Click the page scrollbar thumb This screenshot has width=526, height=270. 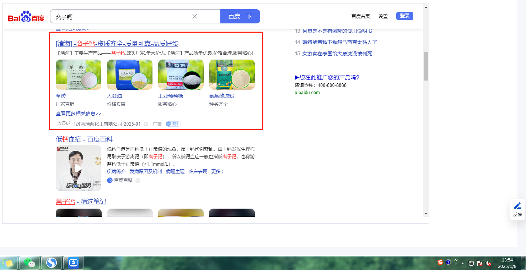(x=426, y=66)
